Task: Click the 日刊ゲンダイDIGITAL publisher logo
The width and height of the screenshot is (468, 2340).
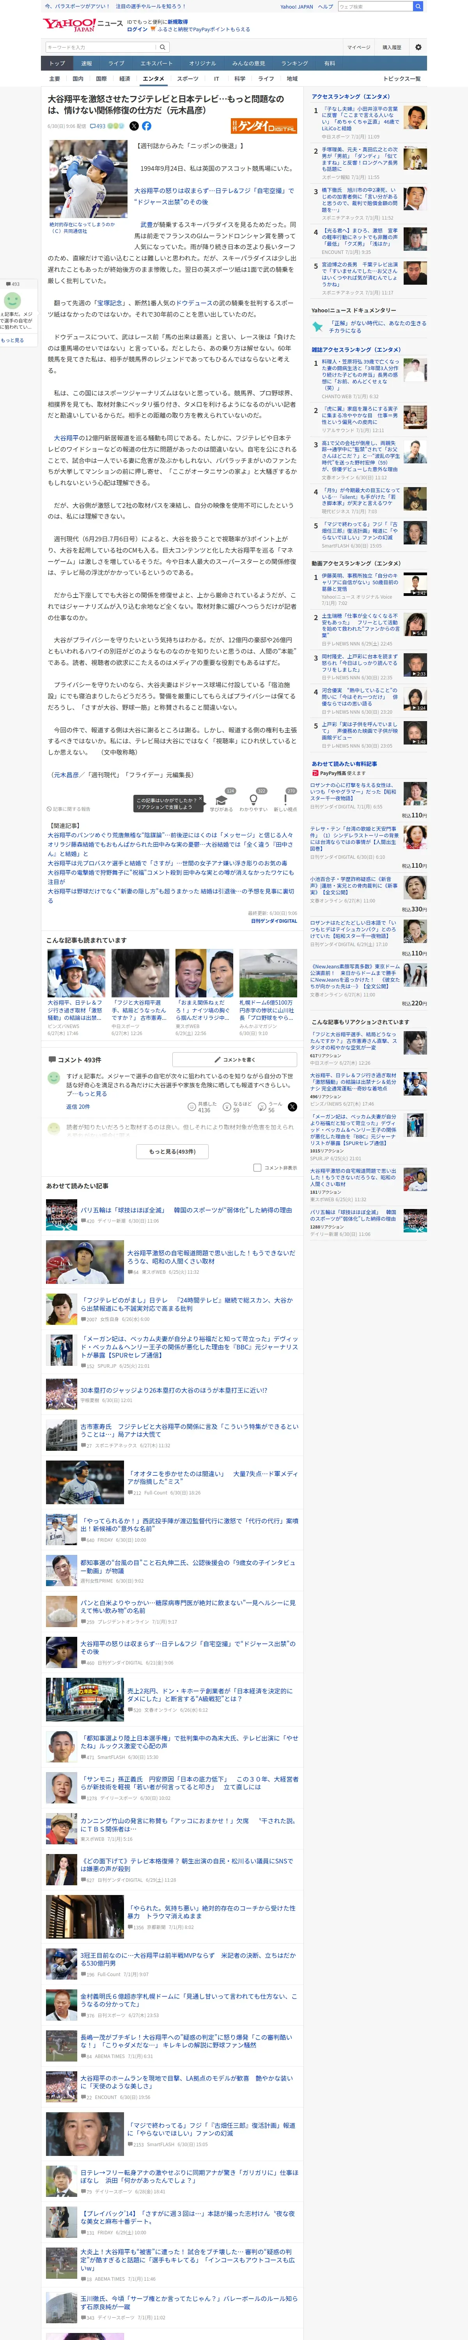Action: click(x=264, y=126)
